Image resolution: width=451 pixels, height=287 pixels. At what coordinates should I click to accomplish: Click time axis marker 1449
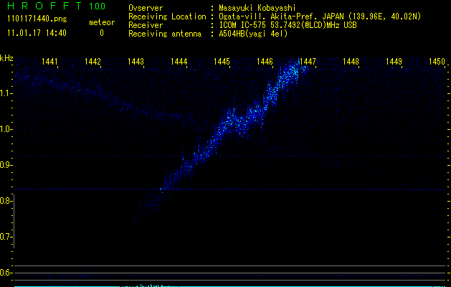pos(394,61)
